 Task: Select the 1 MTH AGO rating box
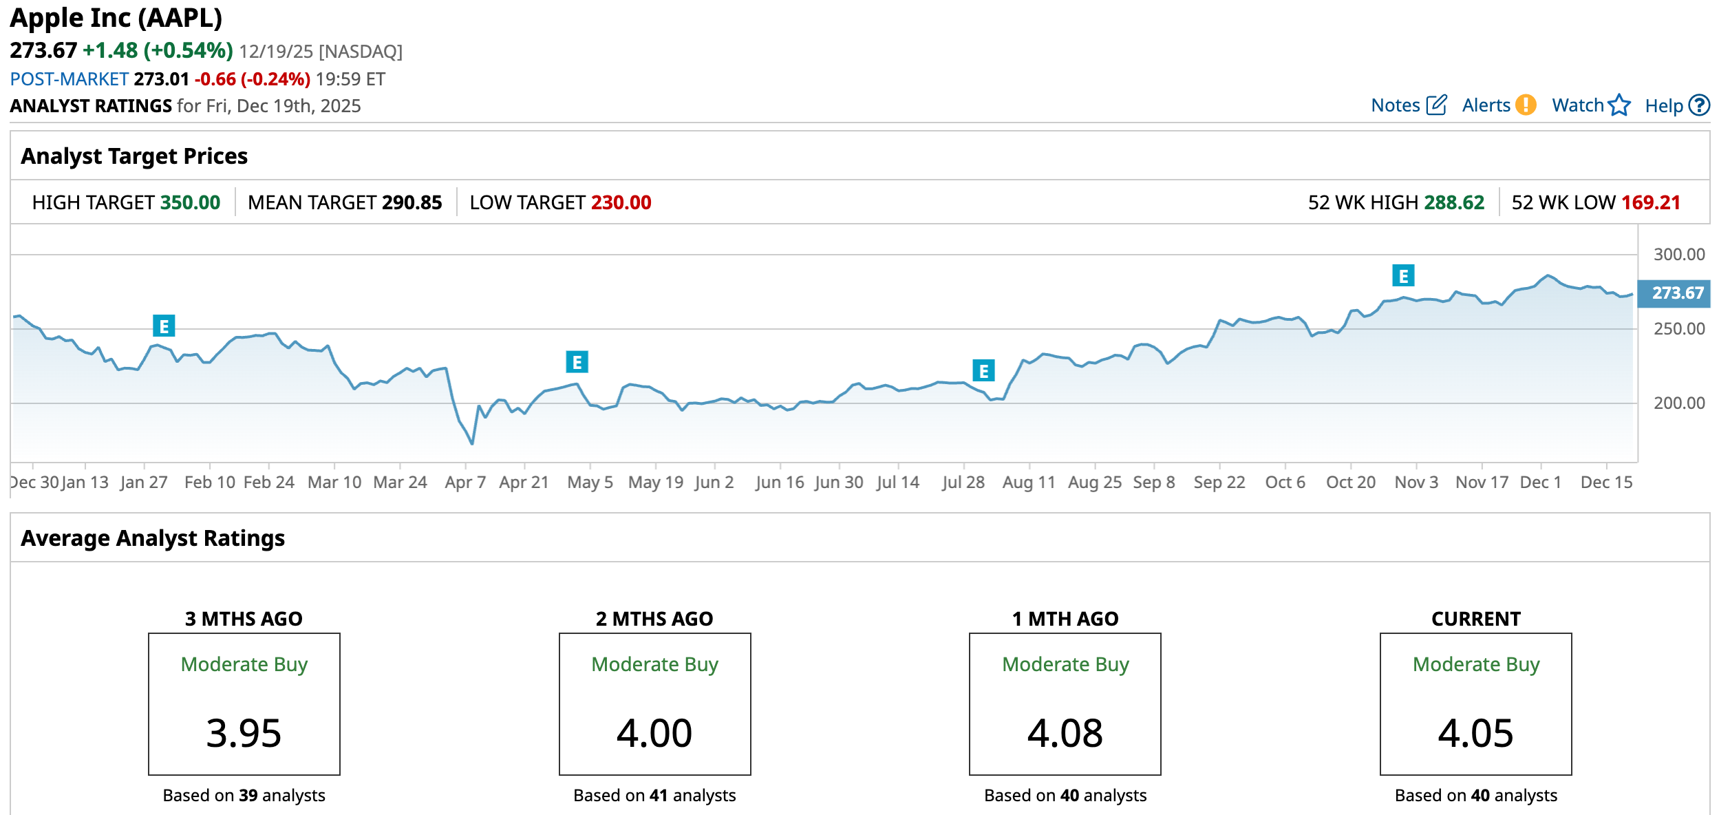(x=1065, y=703)
